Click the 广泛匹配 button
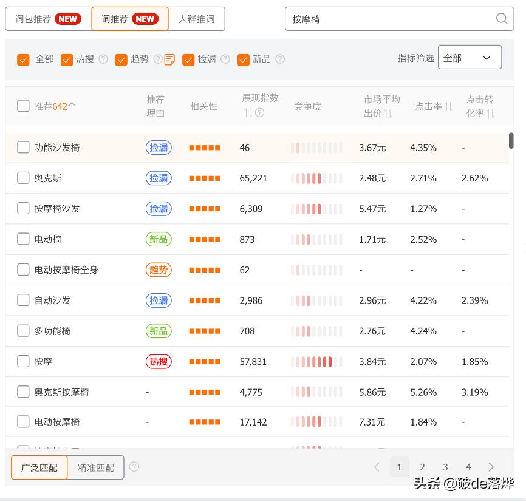Viewport: 526px width, 502px height. [39, 467]
